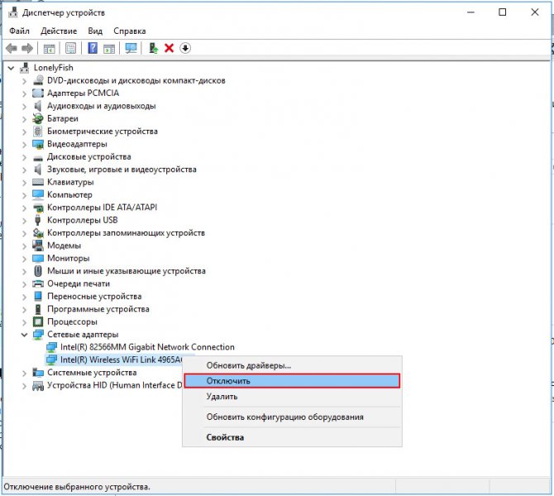554x496 pixels.
Task: Click the blue help question mark toolbar icon
Action: pos(93,48)
